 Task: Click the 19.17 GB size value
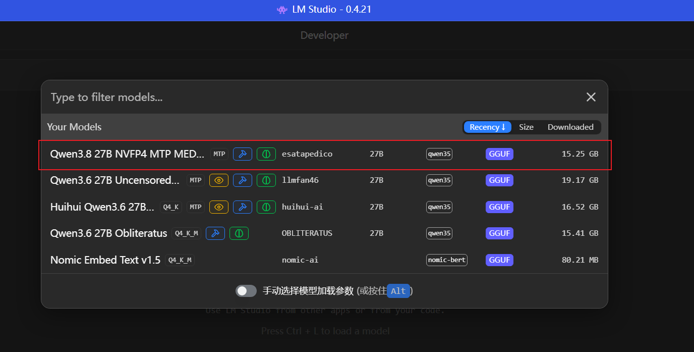tap(580, 180)
